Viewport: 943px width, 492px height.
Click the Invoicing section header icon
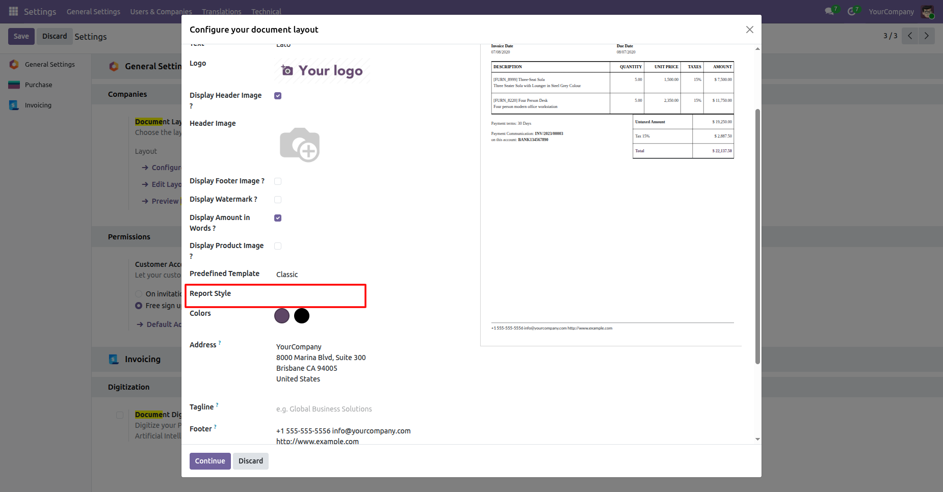point(114,359)
